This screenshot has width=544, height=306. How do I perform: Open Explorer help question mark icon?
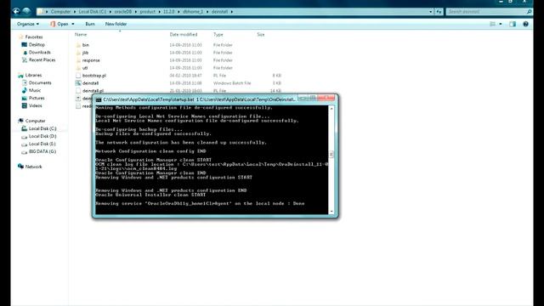525,24
